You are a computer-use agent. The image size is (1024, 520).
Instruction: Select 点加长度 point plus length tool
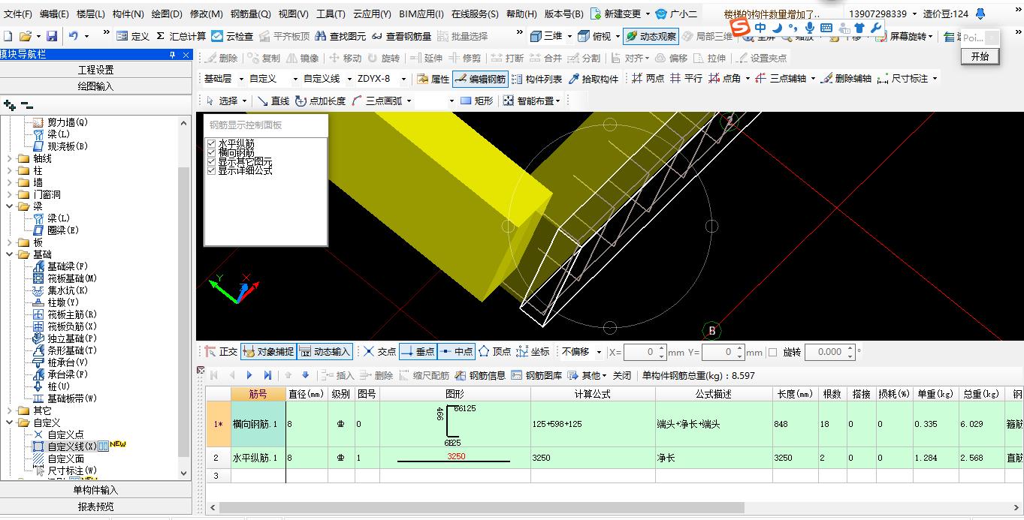tap(321, 101)
